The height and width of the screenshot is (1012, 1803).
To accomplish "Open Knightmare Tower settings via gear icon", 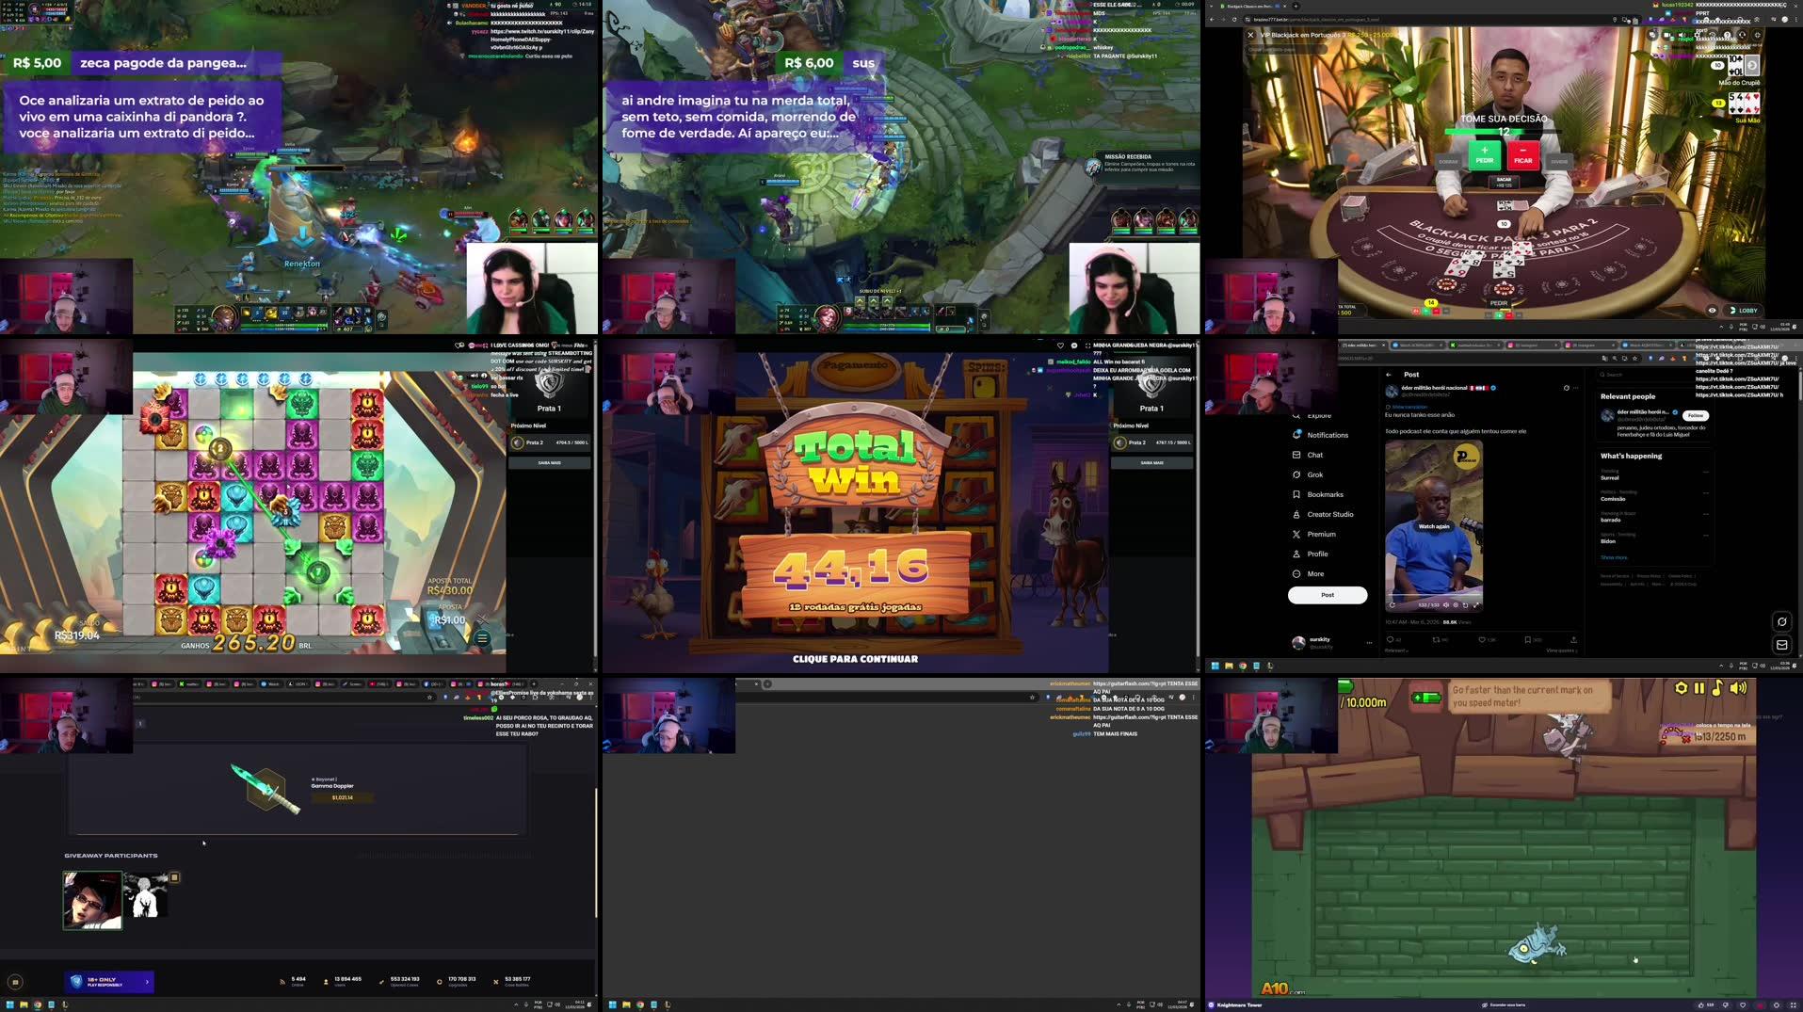I will point(1681,689).
